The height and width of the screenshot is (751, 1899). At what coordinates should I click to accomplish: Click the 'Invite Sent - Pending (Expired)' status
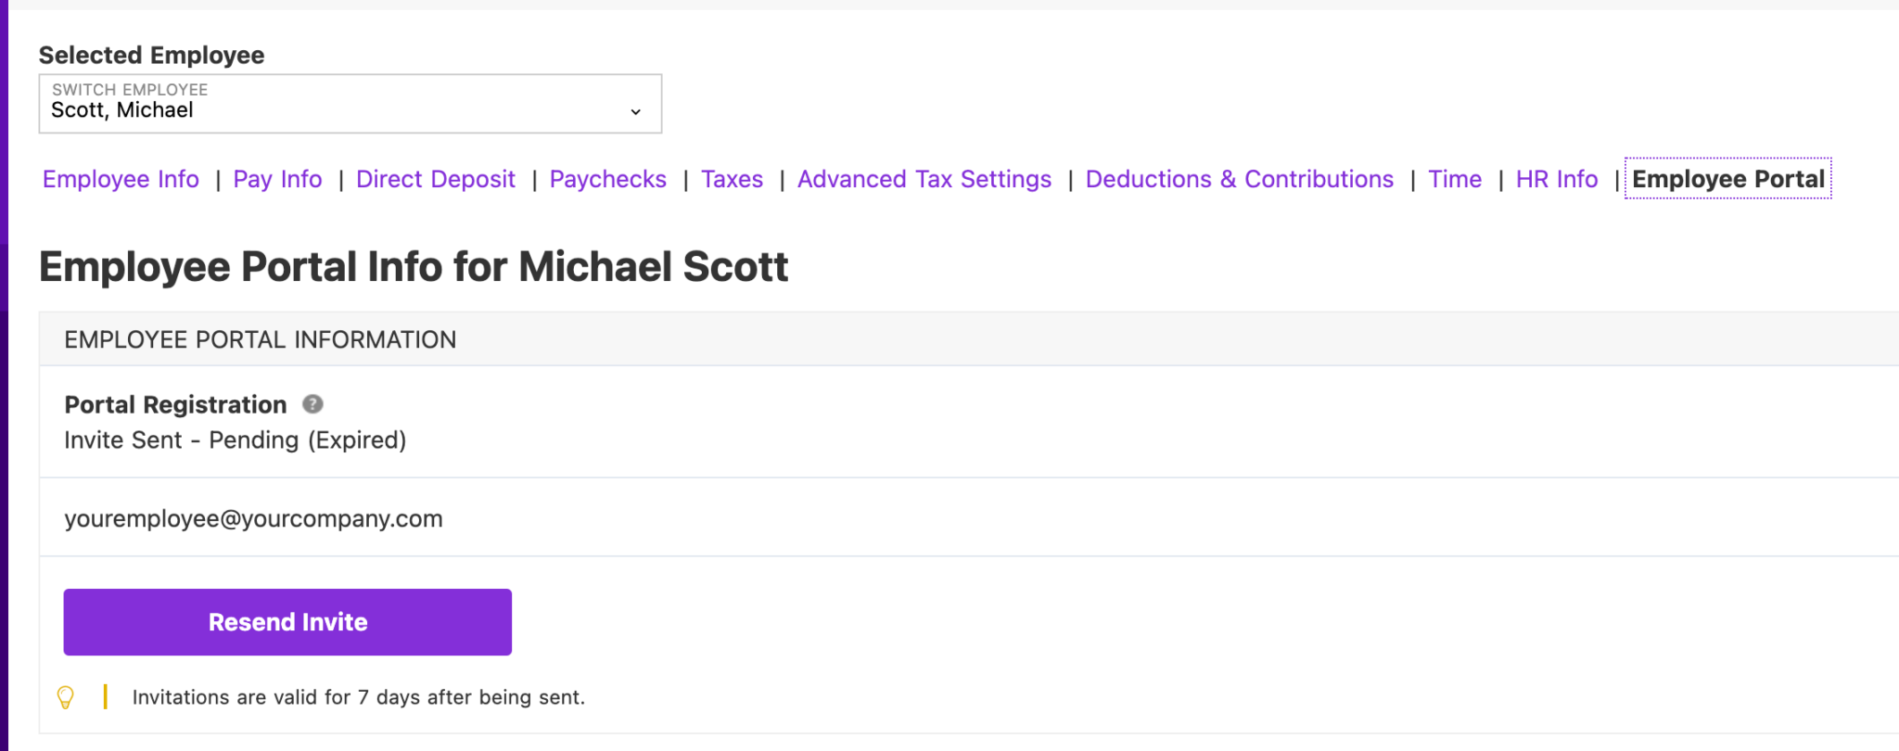235,440
